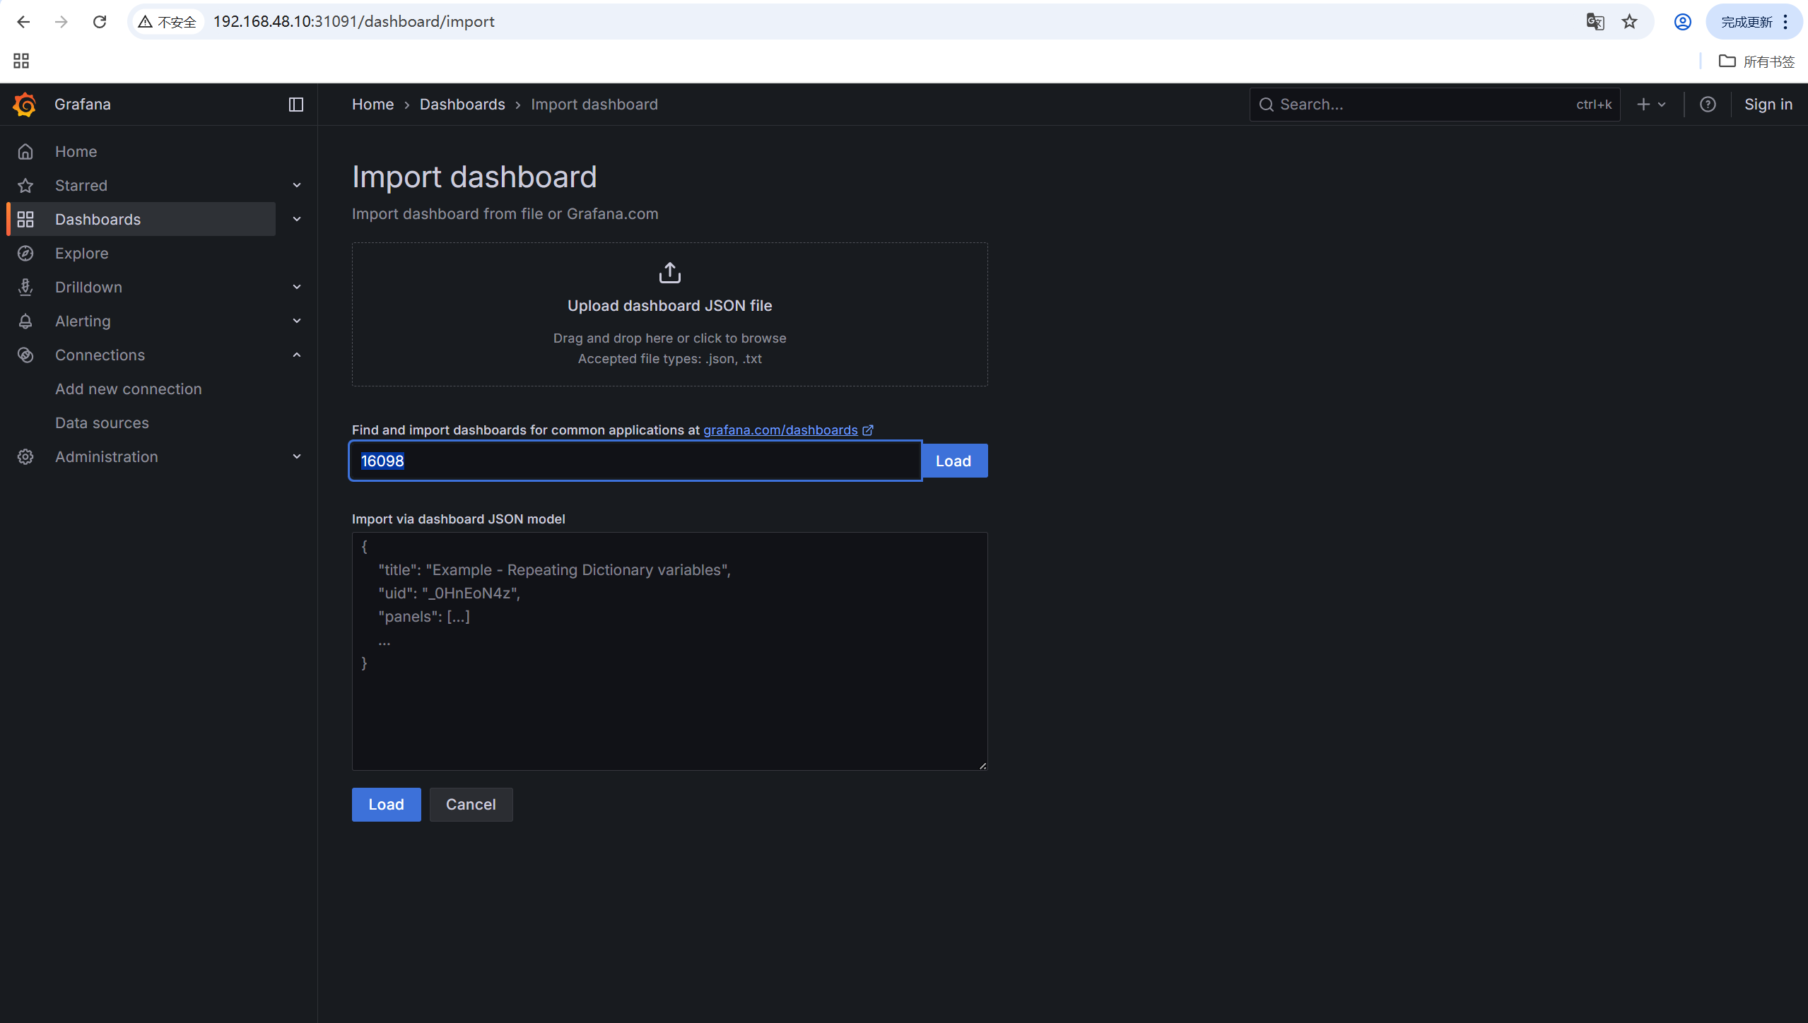The width and height of the screenshot is (1808, 1023).
Task: Click the browser address bar URL
Action: pyautogui.click(x=353, y=22)
